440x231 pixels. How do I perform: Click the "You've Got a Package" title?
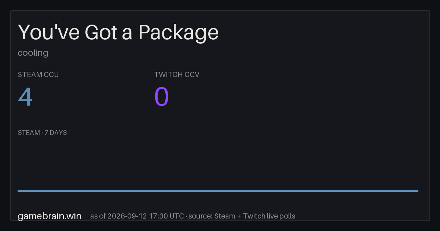(118, 33)
